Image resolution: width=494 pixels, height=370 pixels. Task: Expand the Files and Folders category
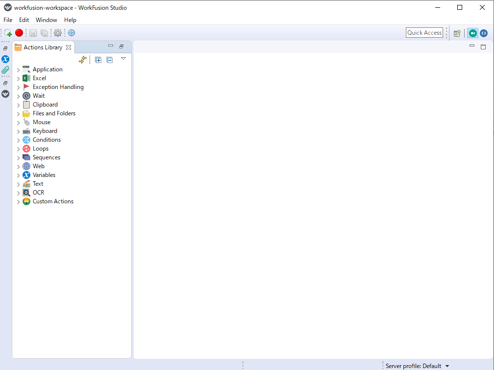tap(18, 114)
